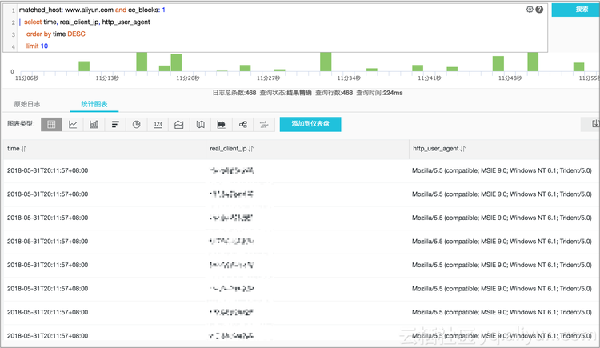Select the horizontal bar chart icon

[115, 125]
